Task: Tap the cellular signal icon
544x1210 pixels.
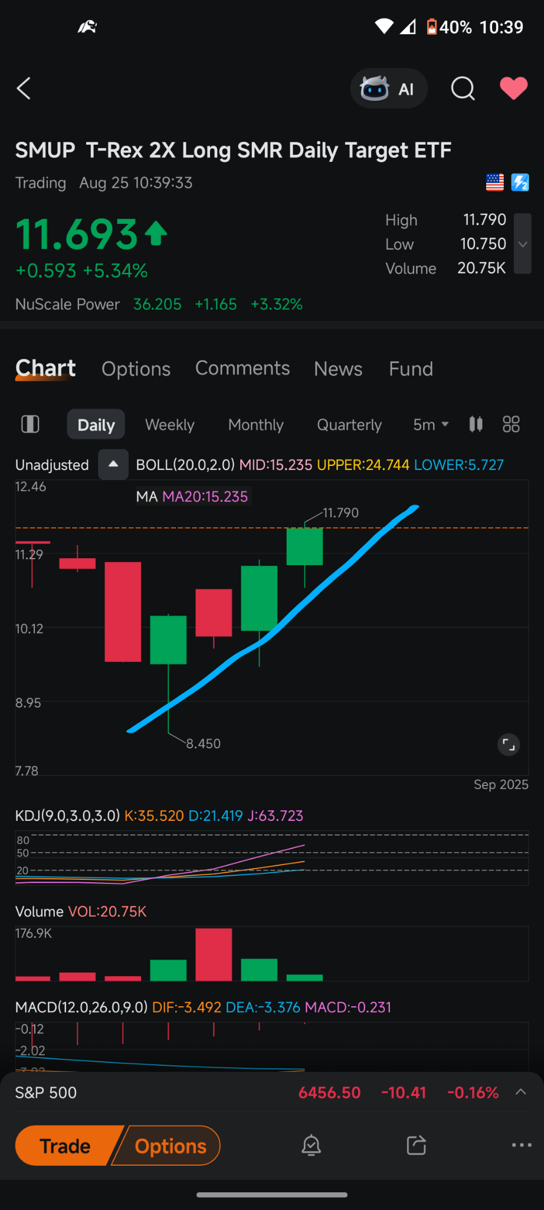Action: 408,27
